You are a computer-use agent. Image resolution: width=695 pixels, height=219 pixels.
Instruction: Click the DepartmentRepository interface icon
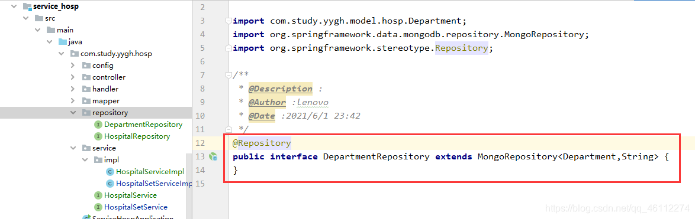(x=98, y=125)
